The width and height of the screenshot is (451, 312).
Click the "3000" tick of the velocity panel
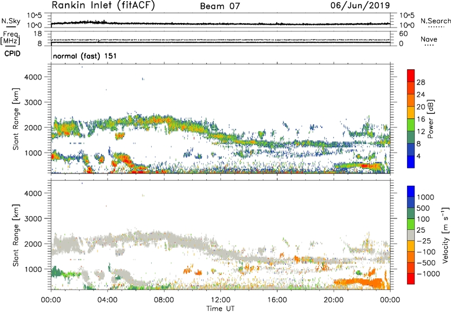(33, 219)
